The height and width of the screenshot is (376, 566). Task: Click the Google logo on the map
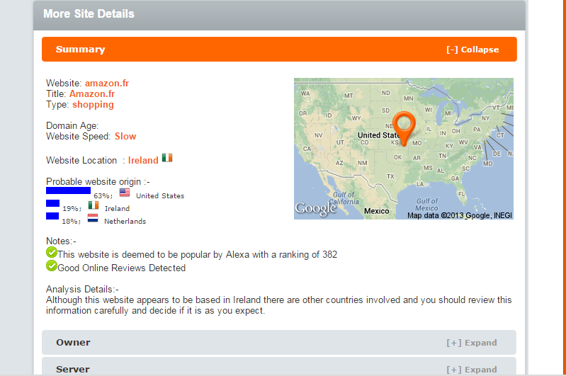pyautogui.click(x=315, y=209)
